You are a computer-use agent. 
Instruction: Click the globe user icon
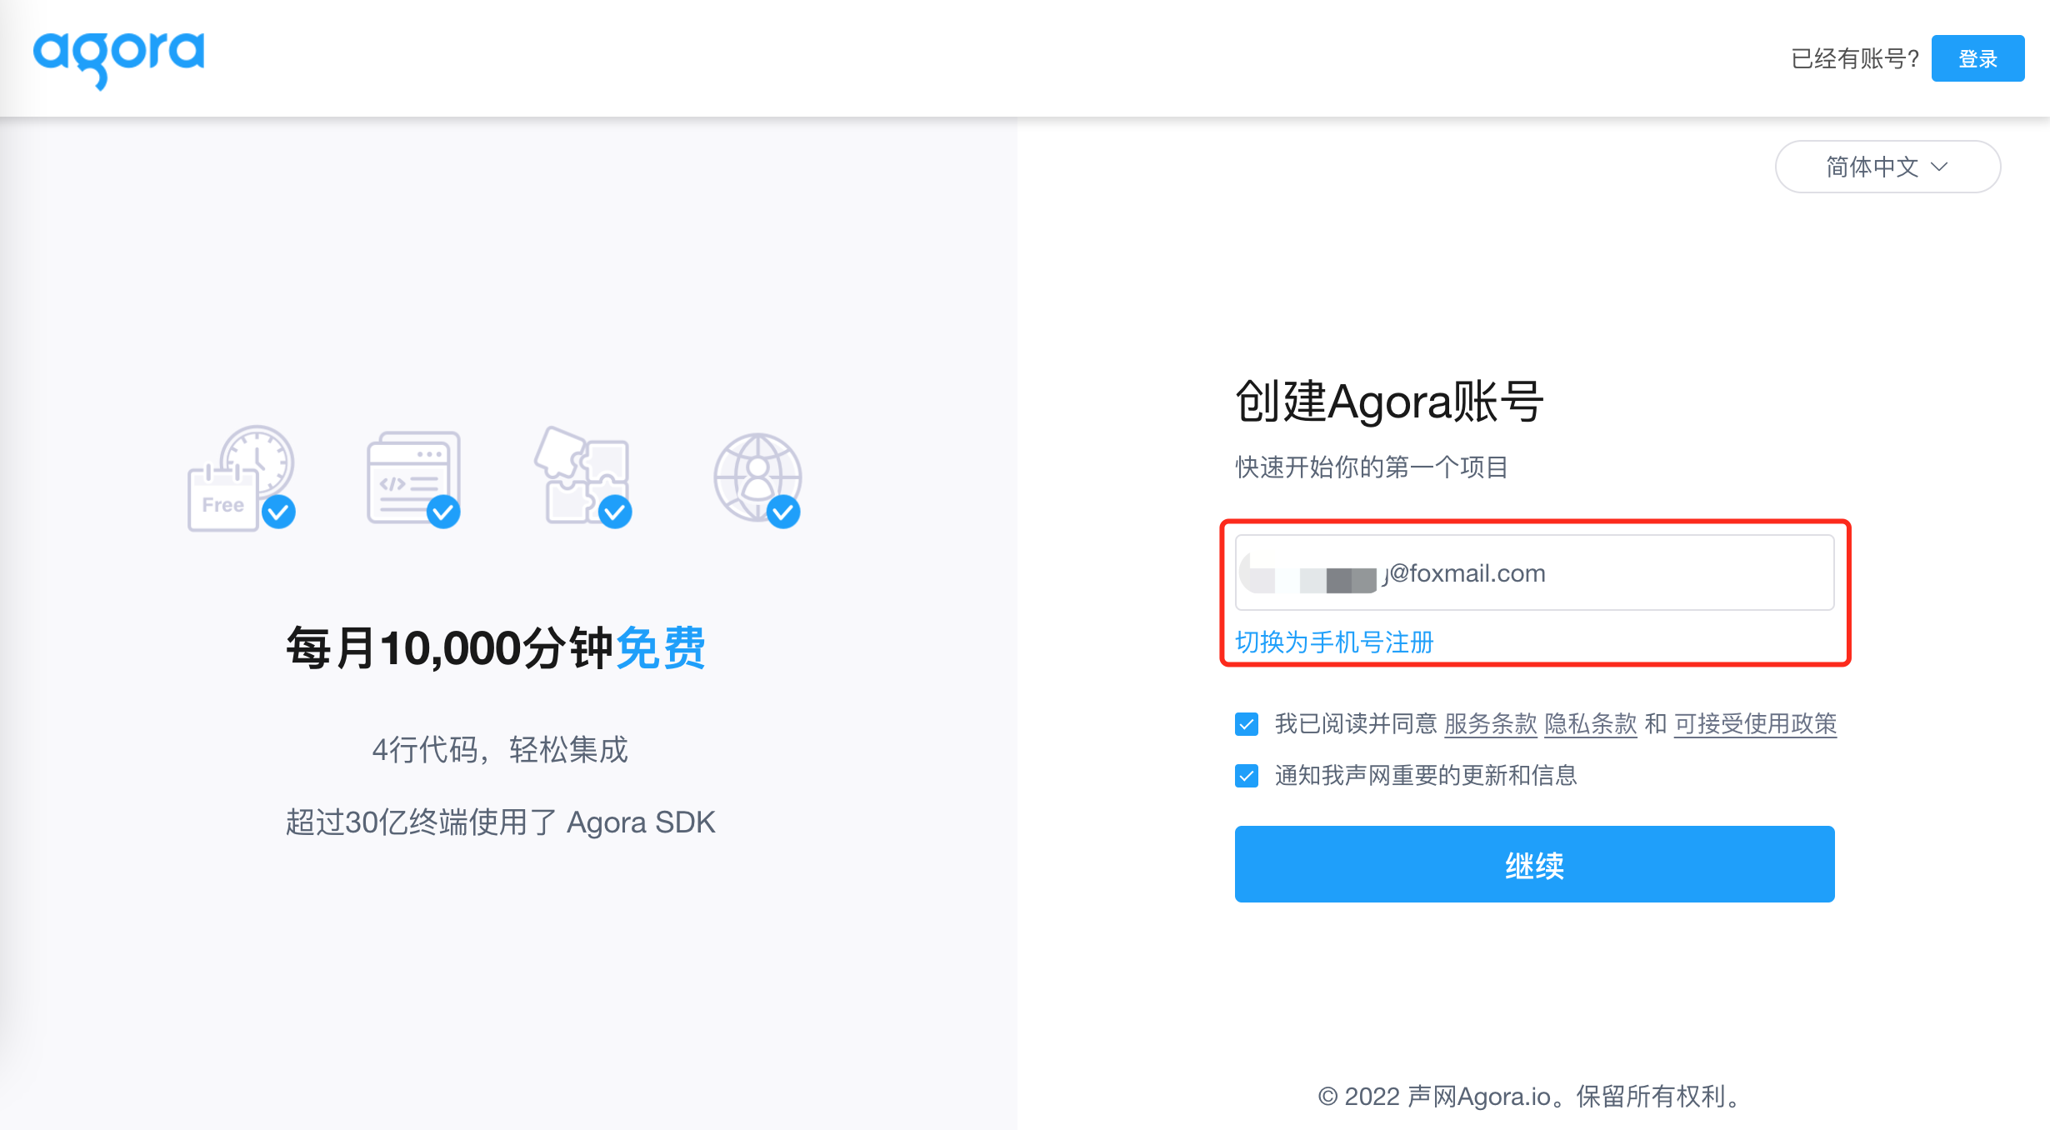point(757,479)
